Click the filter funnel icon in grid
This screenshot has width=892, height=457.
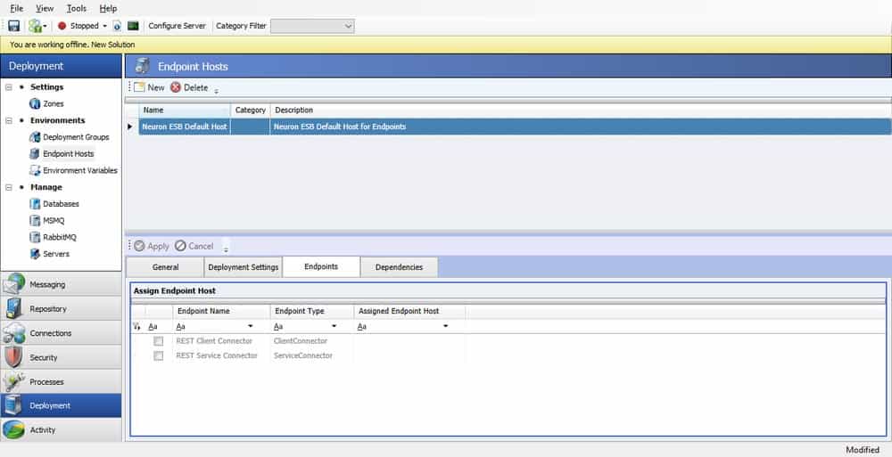[x=136, y=327]
